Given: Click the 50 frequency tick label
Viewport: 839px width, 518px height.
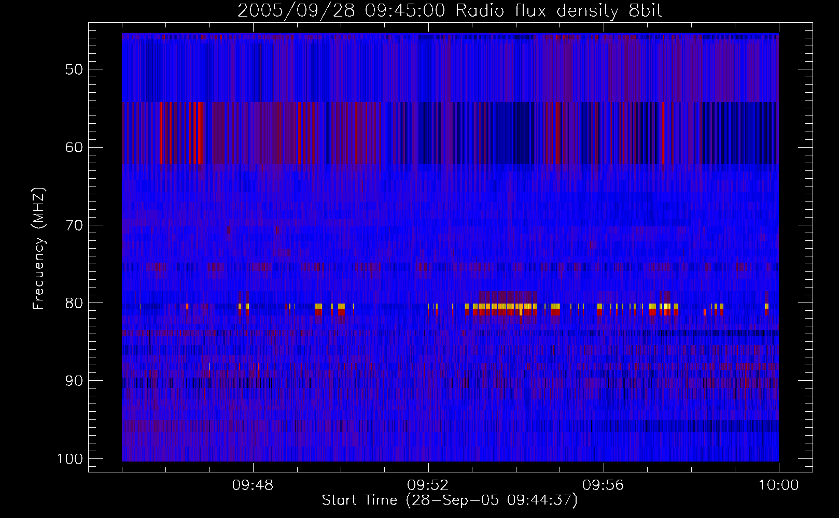Looking at the screenshot, I should pyautogui.click(x=74, y=69).
